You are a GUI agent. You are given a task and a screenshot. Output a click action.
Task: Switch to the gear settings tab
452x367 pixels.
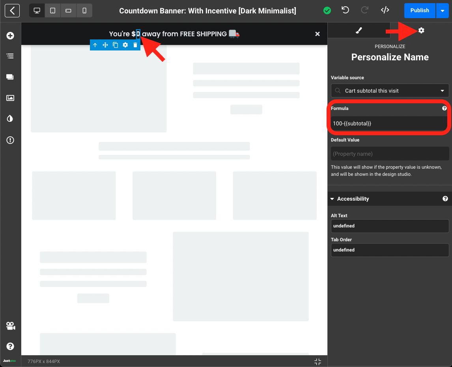pyautogui.click(x=421, y=30)
